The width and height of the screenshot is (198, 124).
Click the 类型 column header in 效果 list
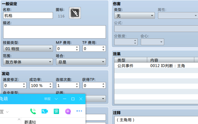(x=131, y=60)
